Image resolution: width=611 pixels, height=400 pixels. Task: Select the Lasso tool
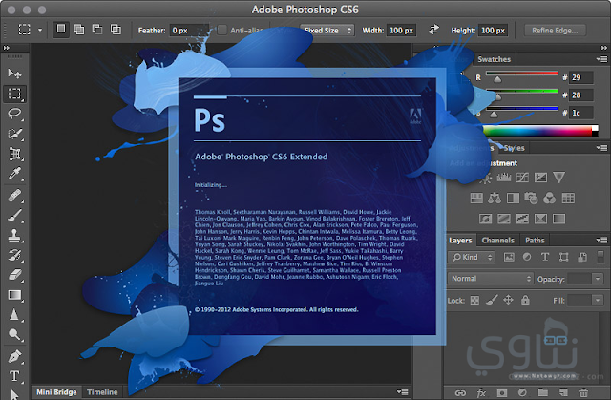click(x=15, y=114)
